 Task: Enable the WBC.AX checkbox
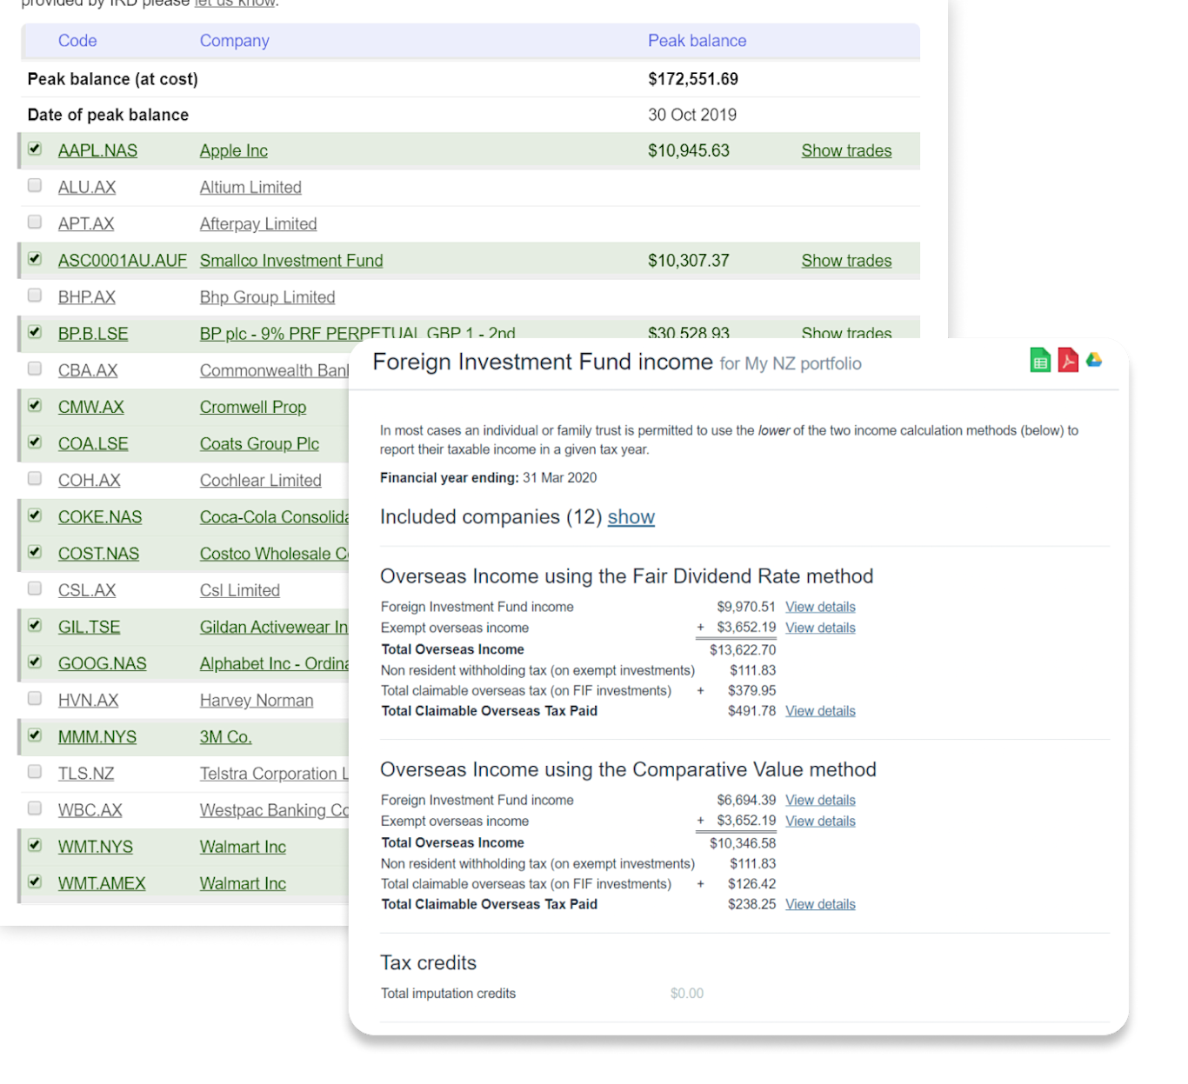35,808
